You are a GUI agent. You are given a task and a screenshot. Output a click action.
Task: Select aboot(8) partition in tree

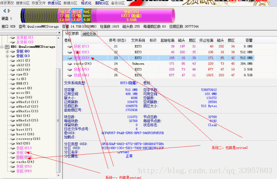24,88
